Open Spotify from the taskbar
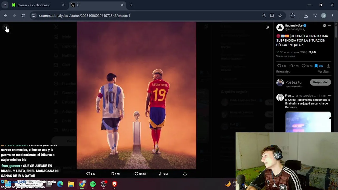The image size is (338, 190). click(93, 184)
